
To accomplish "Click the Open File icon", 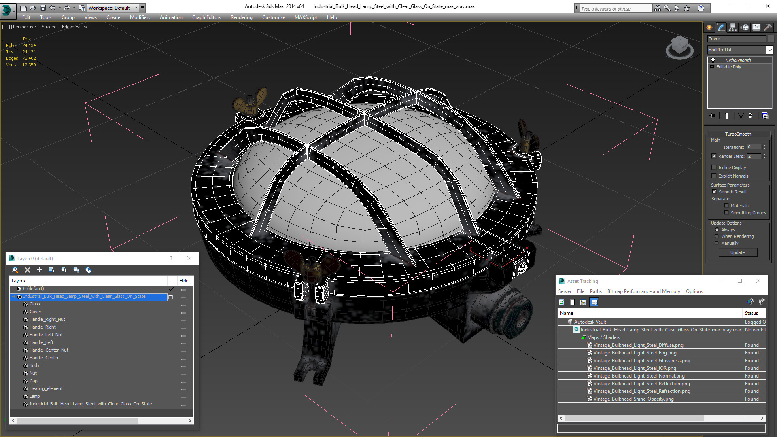I will (33, 8).
